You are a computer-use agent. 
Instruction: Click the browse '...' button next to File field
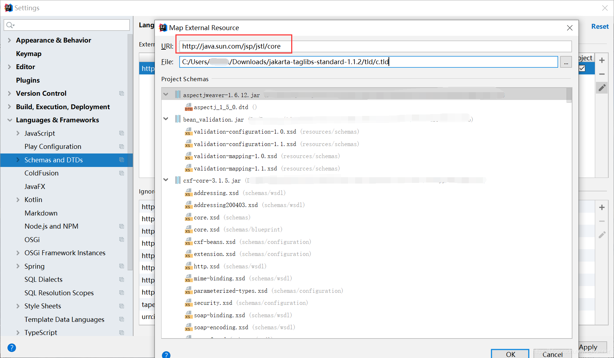tap(566, 62)
